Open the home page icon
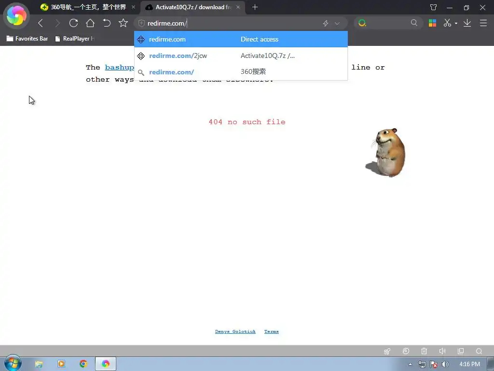 (90, 23)
